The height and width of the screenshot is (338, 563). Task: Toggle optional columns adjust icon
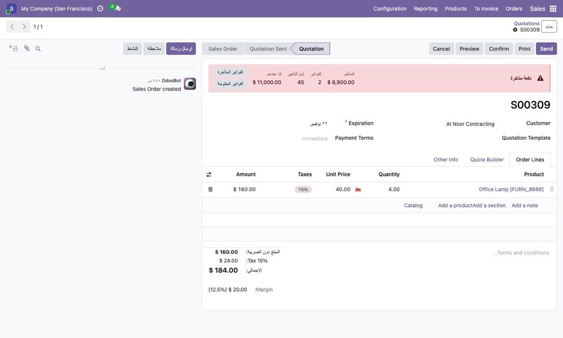click(x=209, y=174)
